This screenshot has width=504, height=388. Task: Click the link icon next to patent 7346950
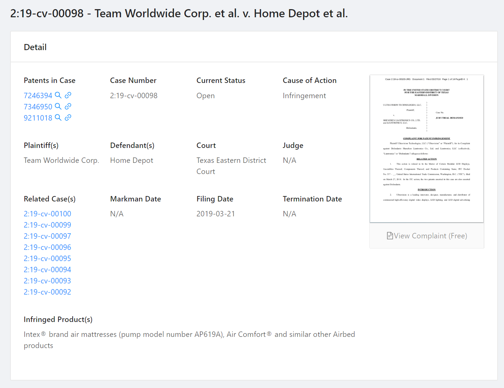68,106
